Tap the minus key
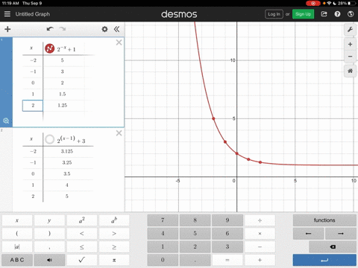358x268 pixels. (x=260, y=247)
